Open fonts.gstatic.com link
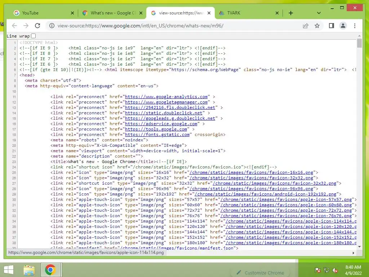 click(157, 135)
